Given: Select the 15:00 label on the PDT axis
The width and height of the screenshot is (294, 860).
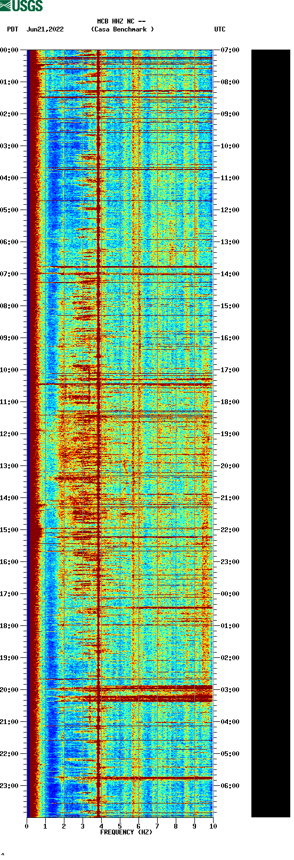Looking at the screenshot, I should click(9, 530).
